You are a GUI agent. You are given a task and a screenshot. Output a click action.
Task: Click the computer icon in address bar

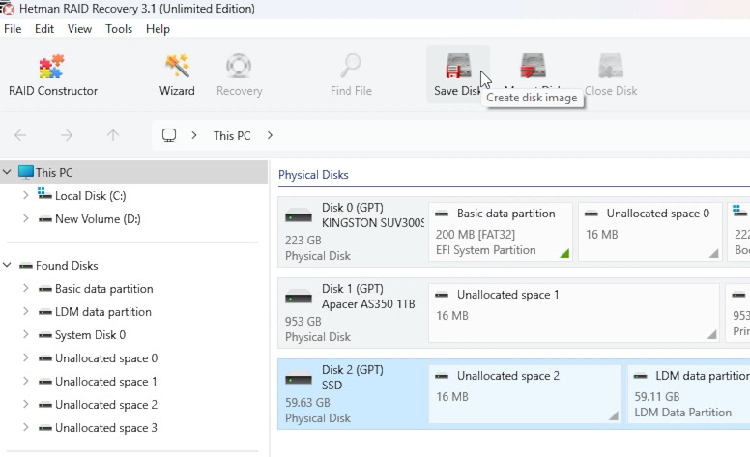169,135
